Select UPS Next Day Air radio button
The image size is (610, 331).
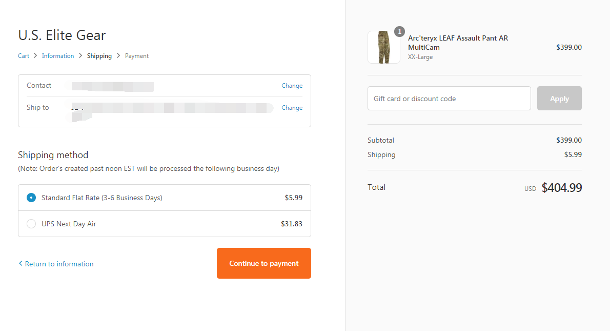[x=31, y=224]
